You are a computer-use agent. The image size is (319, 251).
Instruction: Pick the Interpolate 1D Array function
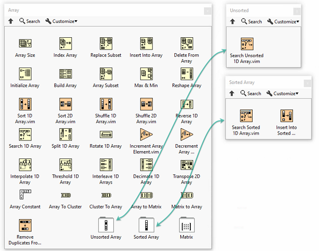(x=25, y=165)
